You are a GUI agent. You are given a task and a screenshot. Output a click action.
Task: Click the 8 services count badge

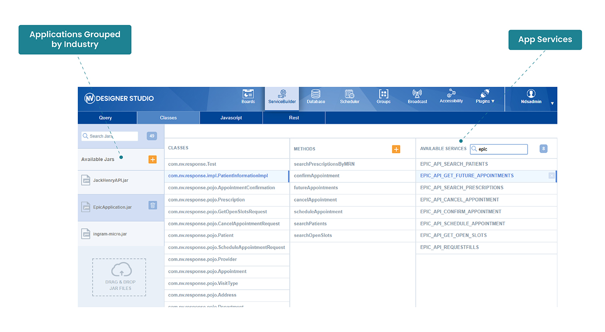(x=543, y=149)
